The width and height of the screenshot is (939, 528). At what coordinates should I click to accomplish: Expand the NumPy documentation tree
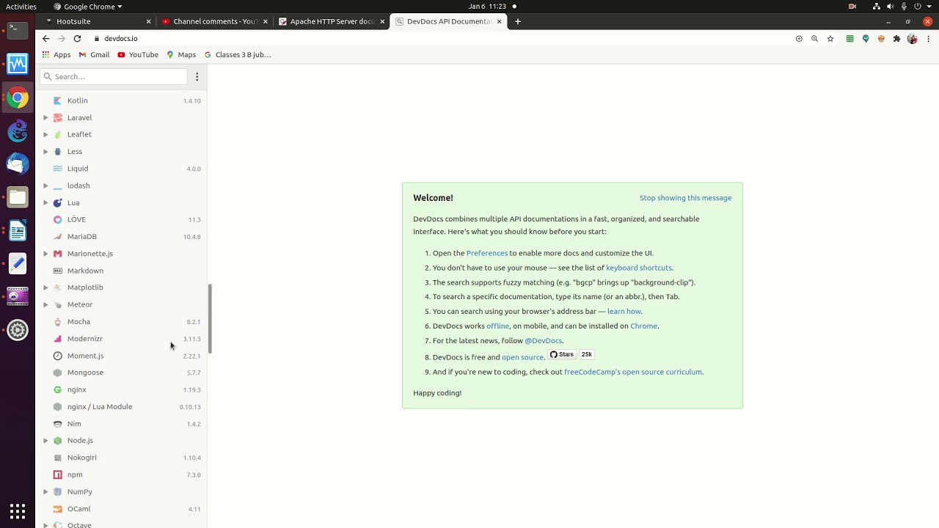45,491
